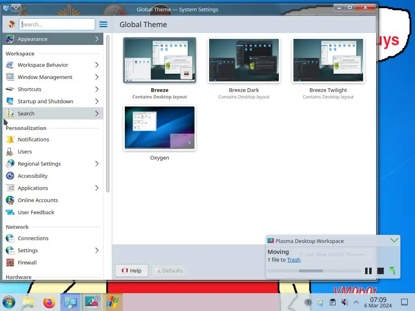Image resolution: width=415 pixels, height=311 pixels.
Task: Expand the Shortcuts chevron
Action: (x=97, y=89)
